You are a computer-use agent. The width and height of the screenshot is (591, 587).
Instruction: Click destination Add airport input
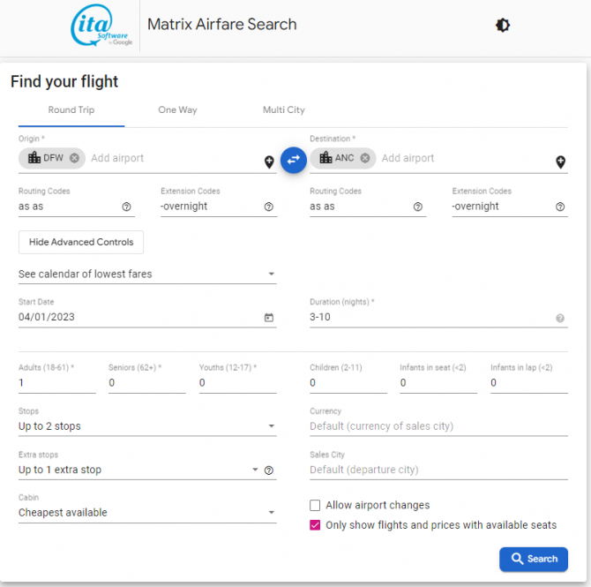click(467, 158)
